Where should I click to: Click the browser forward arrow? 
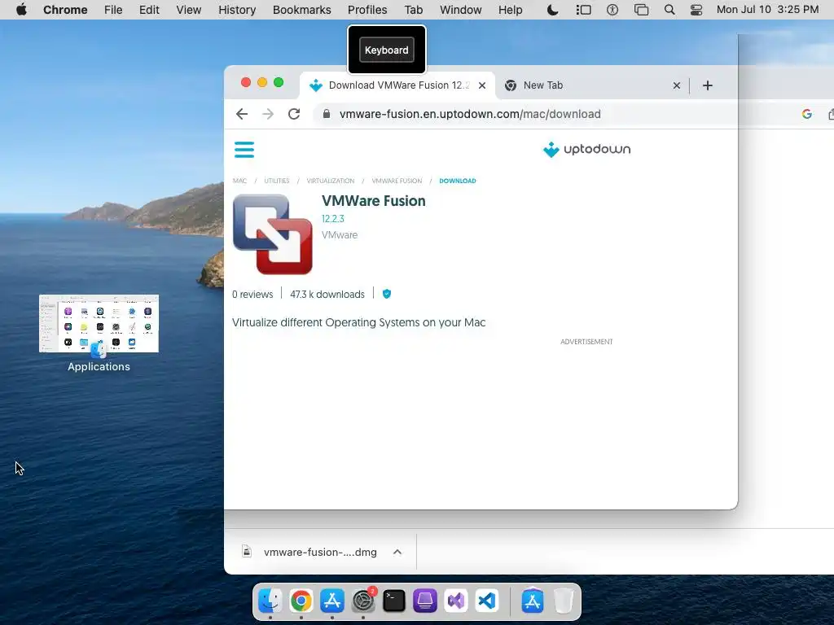point(268,114)
